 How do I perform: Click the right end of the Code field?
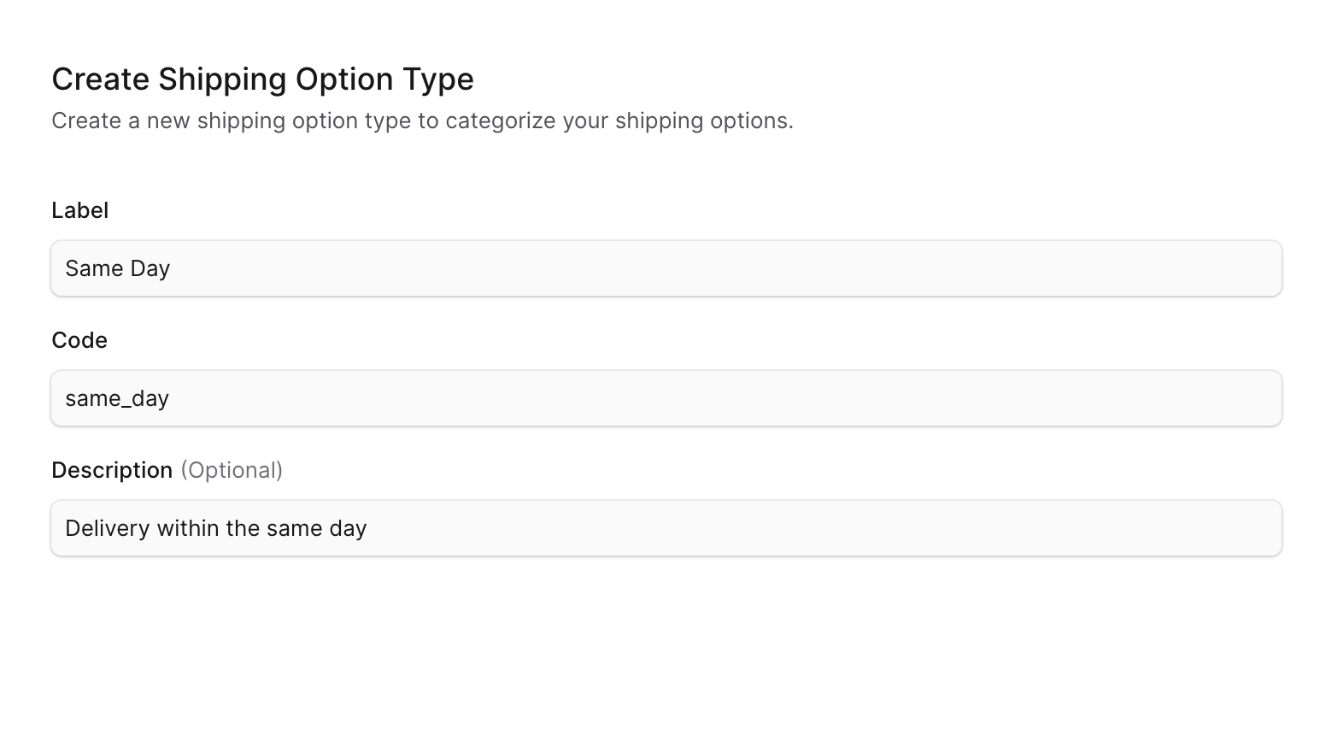1256,397
